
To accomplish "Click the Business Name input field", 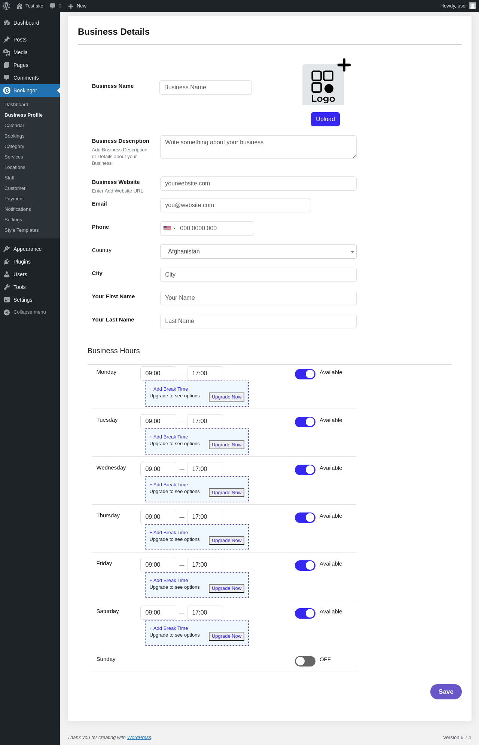I will tap(205, 87).
